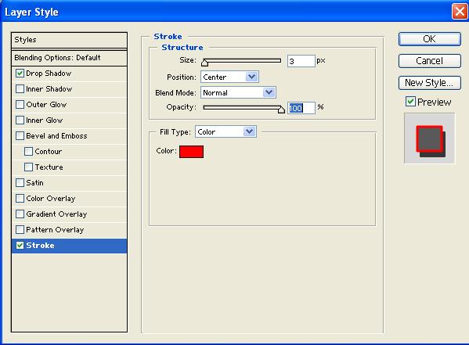Select the Pattern Overlay label row
Screen dimensions: 469x345
click(x=55, y=230)
